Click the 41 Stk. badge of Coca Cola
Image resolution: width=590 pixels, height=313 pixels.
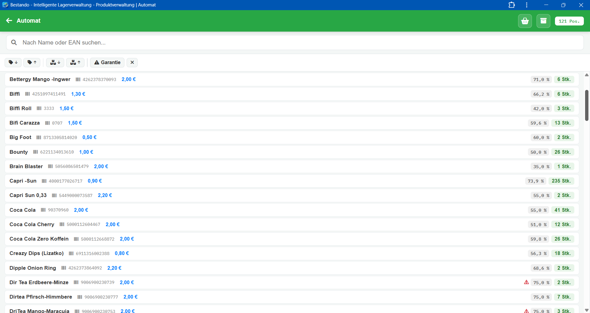[563, 210]
